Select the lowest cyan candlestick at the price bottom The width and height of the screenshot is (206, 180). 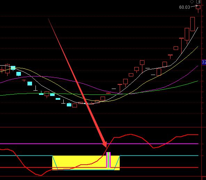tap(69, 105)
